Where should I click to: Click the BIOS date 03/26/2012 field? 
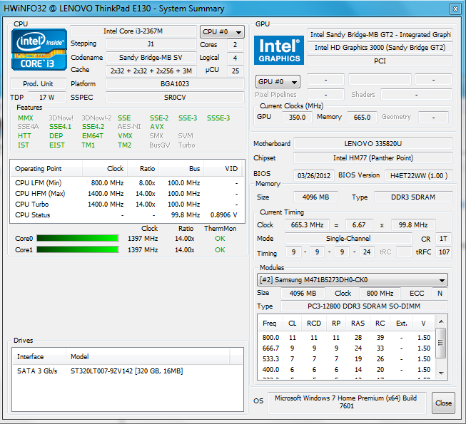(314, 175)
